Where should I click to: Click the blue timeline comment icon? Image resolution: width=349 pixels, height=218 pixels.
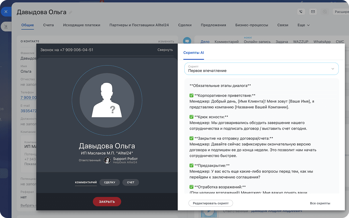click(187, 41)
